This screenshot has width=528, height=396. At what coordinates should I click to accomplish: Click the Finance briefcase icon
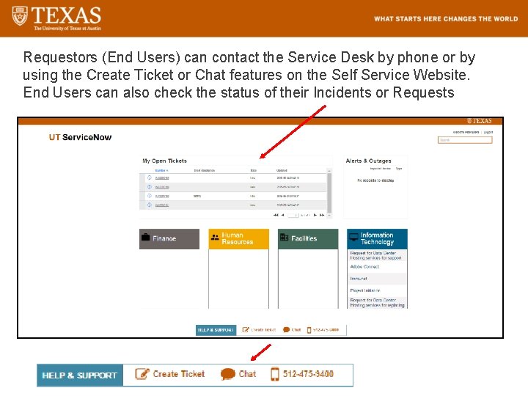point(145,237)
